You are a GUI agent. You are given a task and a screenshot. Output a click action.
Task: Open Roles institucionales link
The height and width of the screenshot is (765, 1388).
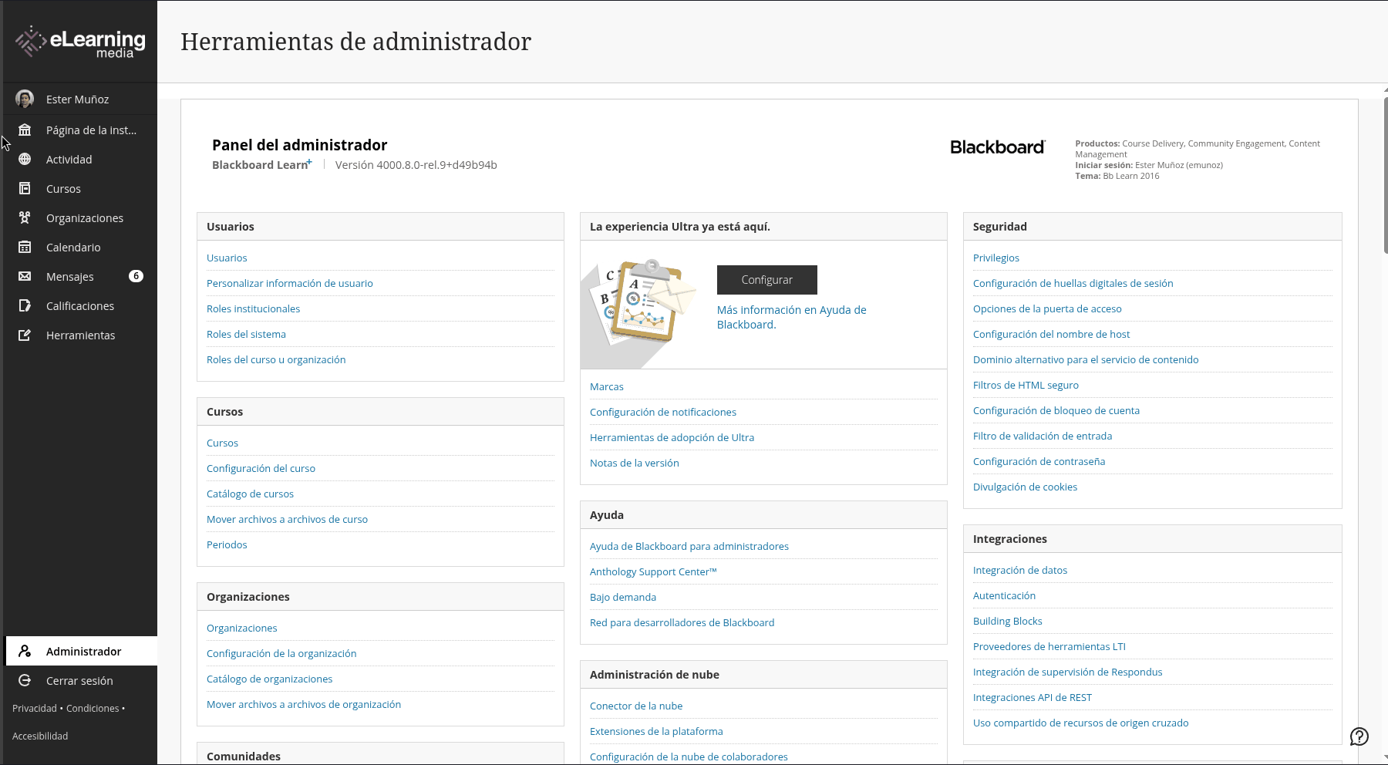pos(253,308)
